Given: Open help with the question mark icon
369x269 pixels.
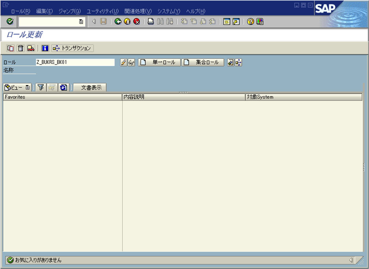Looking at the screenshot, I should 250,22.
